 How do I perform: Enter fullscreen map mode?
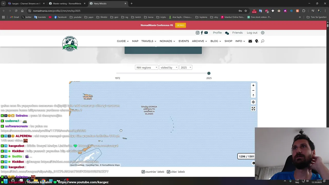(x=253, y=109)
